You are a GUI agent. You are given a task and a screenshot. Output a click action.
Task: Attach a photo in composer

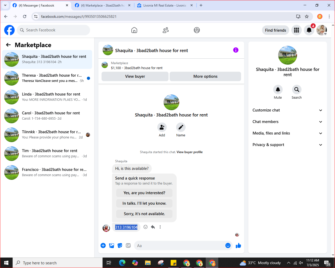[111, 245]
